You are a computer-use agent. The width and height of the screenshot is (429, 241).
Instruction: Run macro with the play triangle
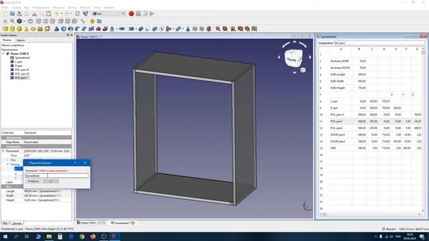152,13
